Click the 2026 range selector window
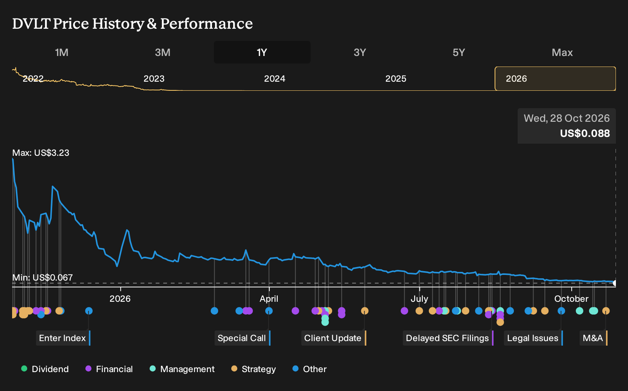The width and height of the screenshot is (628, 391). pos(555,79)
